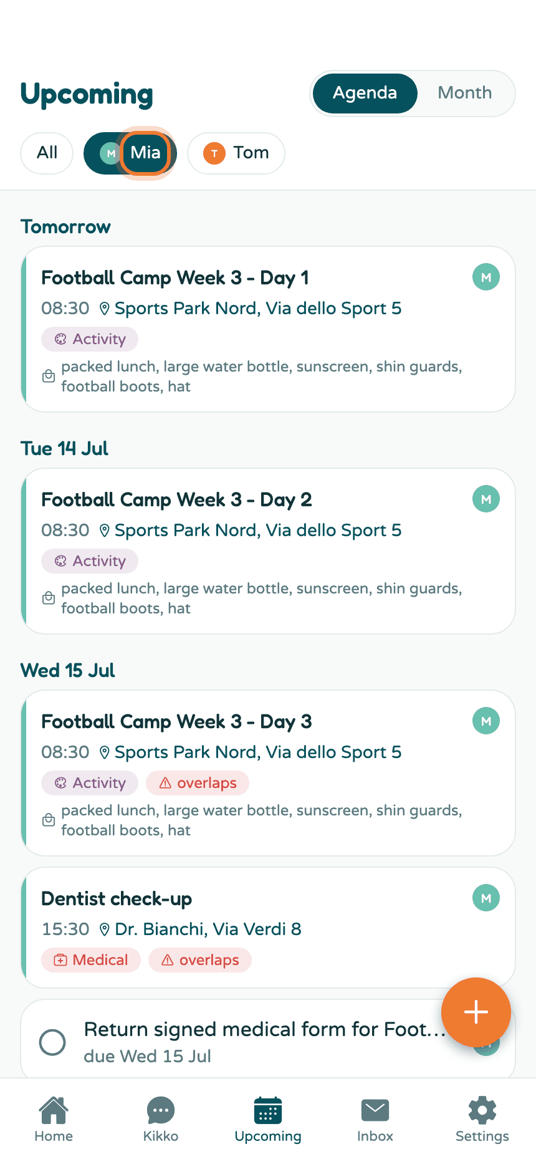This screenshot has width=536, height=1162.
Task: Tap Activity tag on Day 1 card
Action: pyautogui.click(x=90, y=339)
